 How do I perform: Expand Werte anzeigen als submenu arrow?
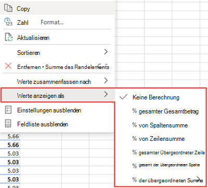[x=106, y=94]
